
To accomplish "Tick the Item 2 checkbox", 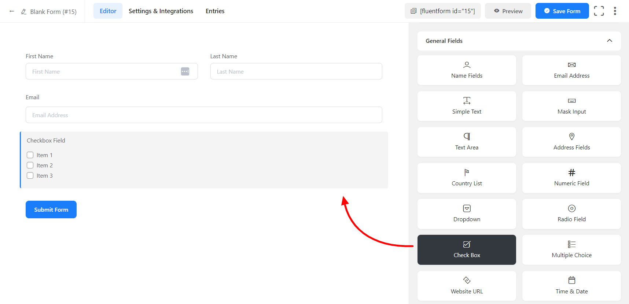I will pyautogui.click(x=30, y=166).
